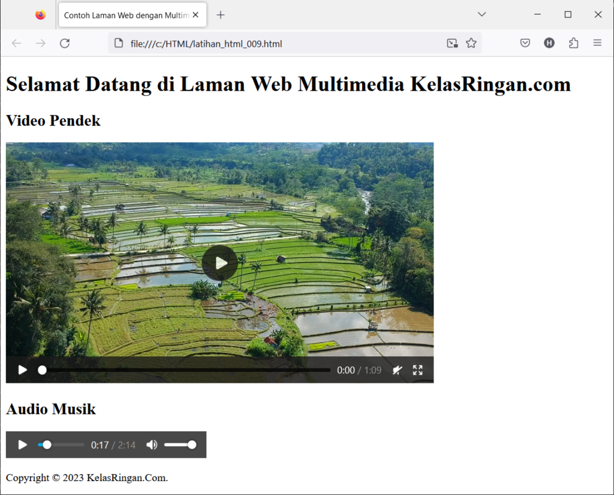Click the Audio Musik heading
This screenshot has height=495, width=614.
51,409
